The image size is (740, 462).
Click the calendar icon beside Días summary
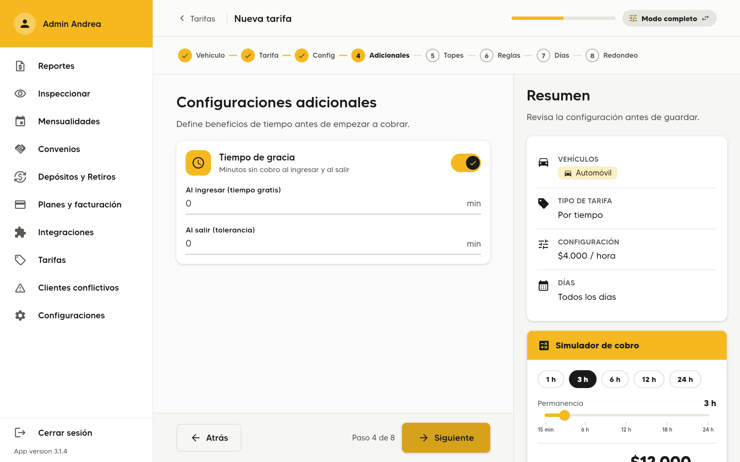[x=543, y=285]
